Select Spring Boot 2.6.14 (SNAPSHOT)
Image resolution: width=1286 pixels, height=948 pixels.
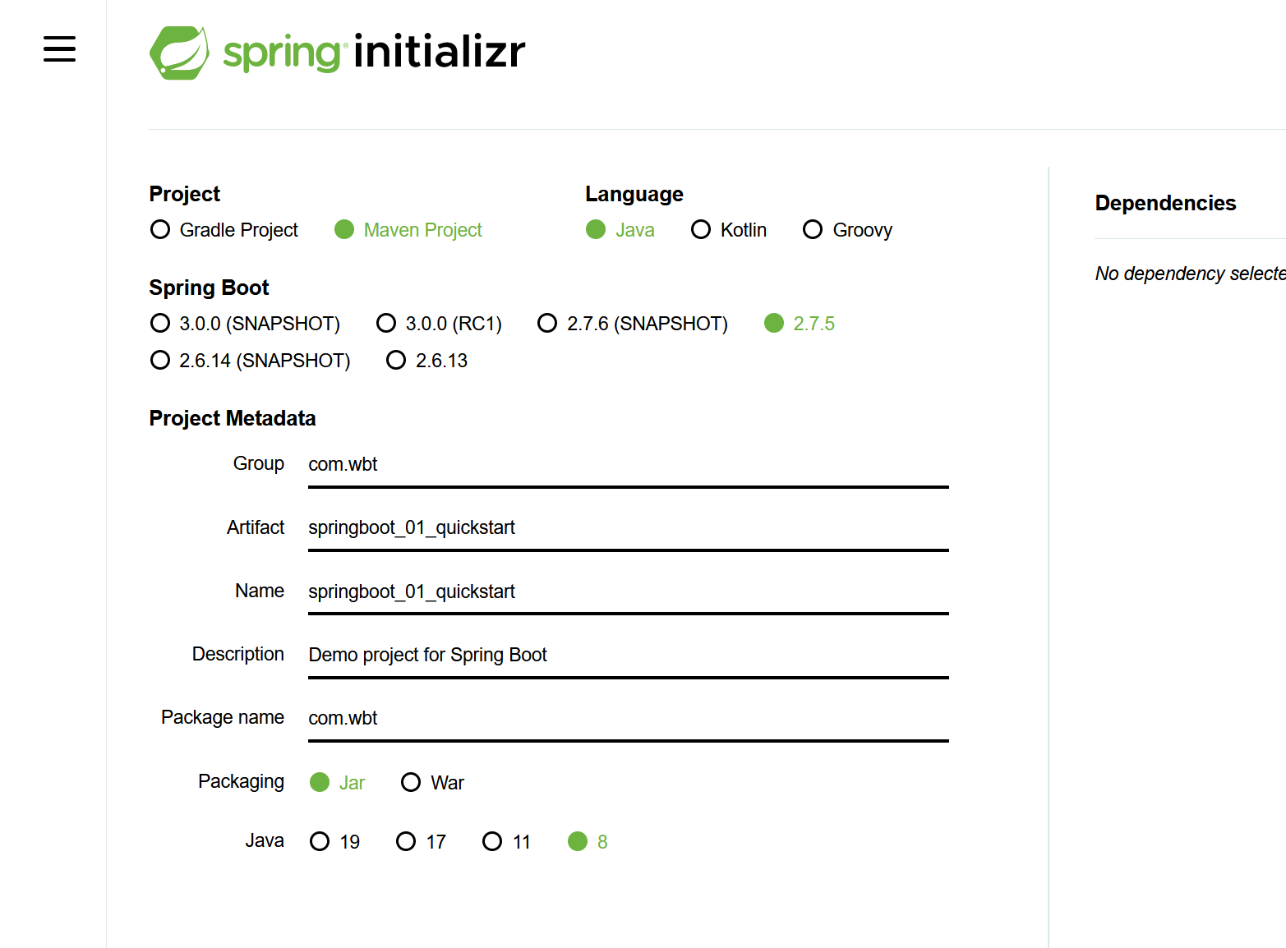tap(161, 361)
